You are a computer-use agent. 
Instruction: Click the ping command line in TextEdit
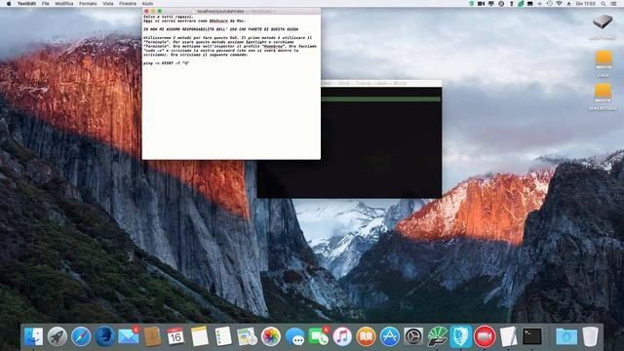pos(166,62)
